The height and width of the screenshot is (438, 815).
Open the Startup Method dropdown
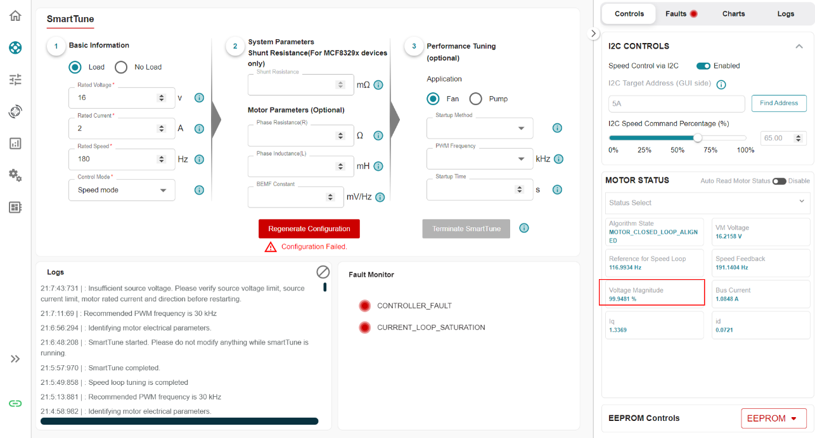480,128
